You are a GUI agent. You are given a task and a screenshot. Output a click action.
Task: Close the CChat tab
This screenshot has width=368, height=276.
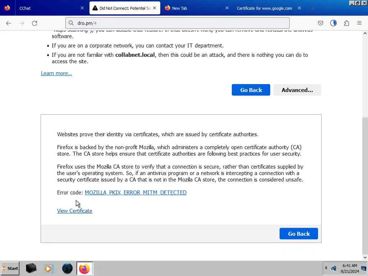82,8
